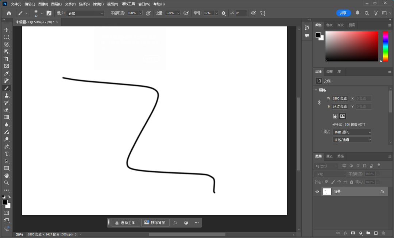Close the untitled document tab
Viewport: 394px width, 238px height.
click(x=57, y=22)
